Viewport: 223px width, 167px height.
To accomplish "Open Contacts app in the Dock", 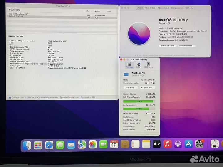I will tap(125, 144).
